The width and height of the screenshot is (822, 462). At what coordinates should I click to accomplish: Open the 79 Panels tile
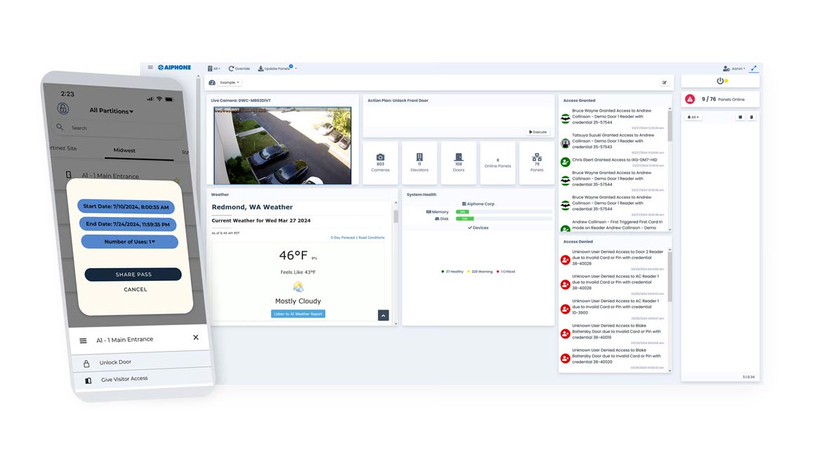(537, 163)
